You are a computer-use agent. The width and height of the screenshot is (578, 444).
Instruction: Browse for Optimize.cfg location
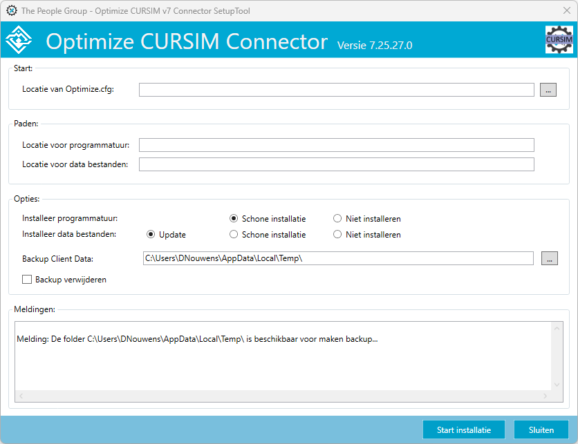pyautogui.click(x=548, y=90)
